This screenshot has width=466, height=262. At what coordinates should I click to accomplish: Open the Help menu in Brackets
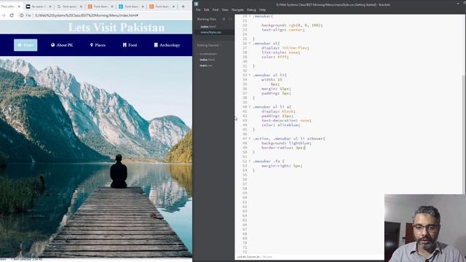(x=262, y=9)
